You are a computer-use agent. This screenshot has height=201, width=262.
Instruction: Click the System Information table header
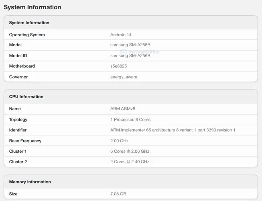pyautogui.click(x=29, y=23)
